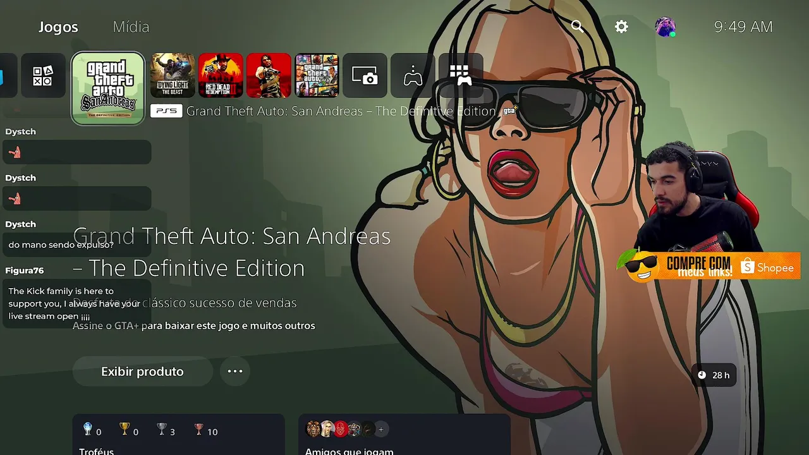
Task: Click the silver trophy count icon
Action: [162, 430]
